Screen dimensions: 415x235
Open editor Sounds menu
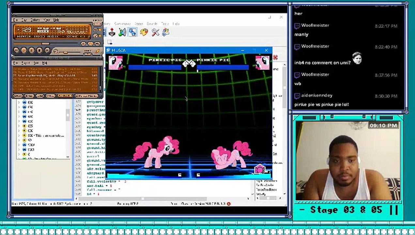(x=152, y=24)
